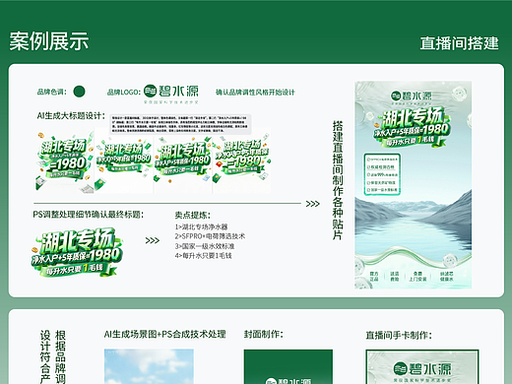Screen dimensions: 512x384
Task: Open the dark green cover thumbnail
Action: click(x=288, y=366)
